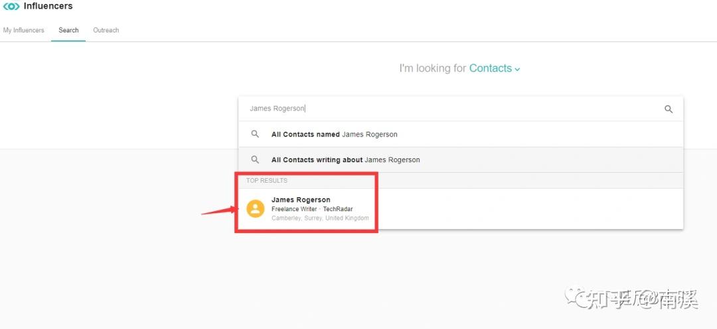
Task: Click the Influencers page title
Action: coord(48,7)
